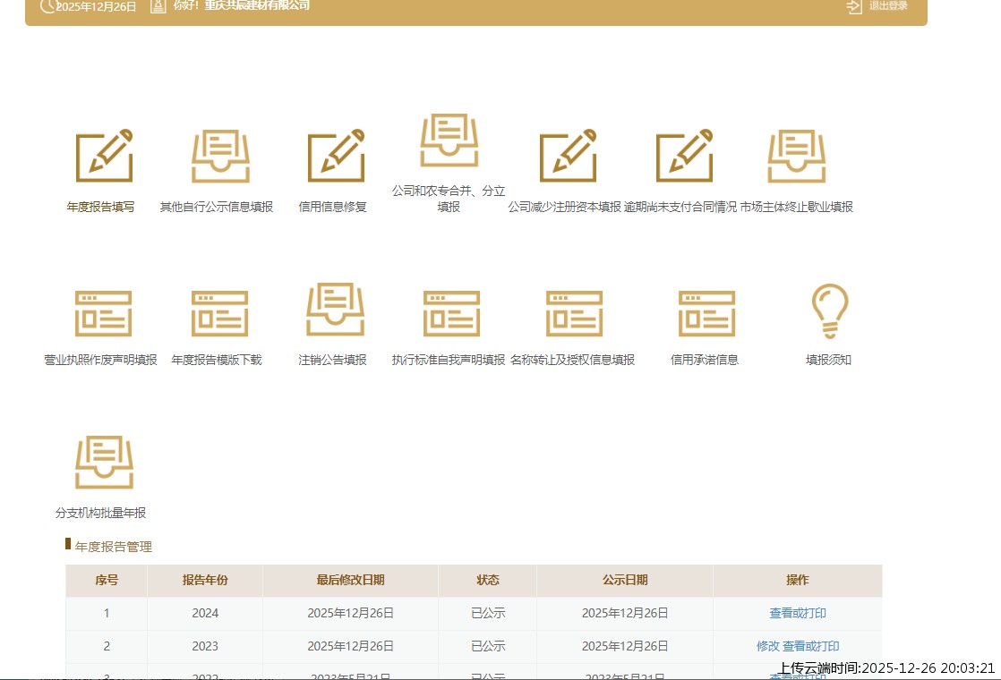The image size is (1001, 680).
Task: Click 查看或打印 for 2023 report
Action: coord(811,646)
